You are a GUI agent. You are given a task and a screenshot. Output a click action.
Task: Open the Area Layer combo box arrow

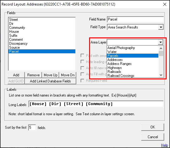pos(161,42)
